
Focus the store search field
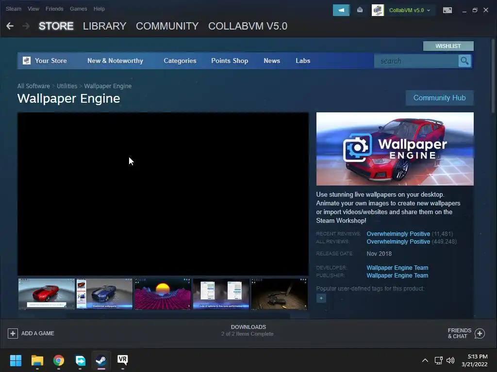click(x=416, y=61)
